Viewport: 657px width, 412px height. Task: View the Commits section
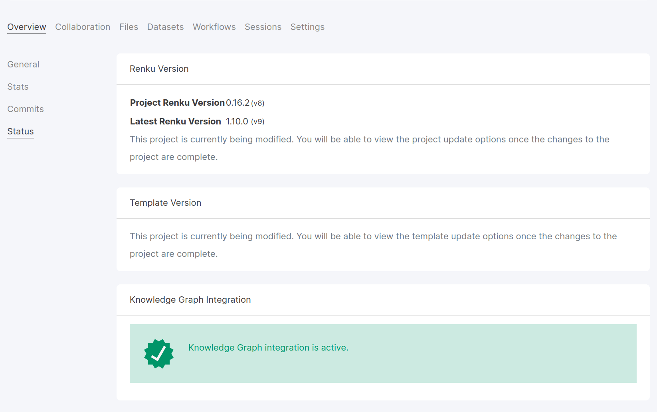click(x=25, y=109)
